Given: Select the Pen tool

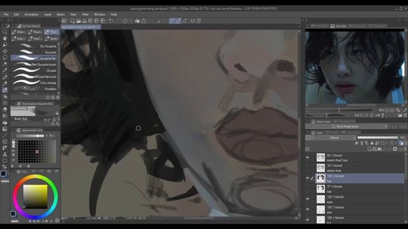Looking at the screenshot, I should (x=4, y=77).
